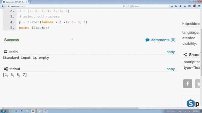Click the horizontal page scrollbar

[70, 108]
